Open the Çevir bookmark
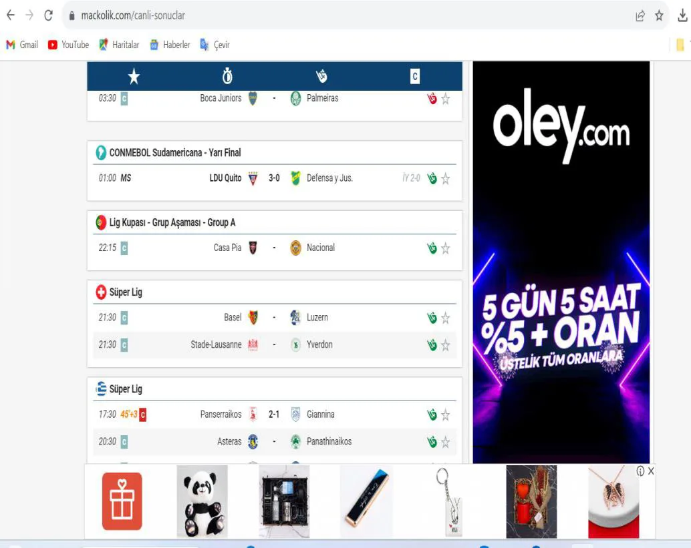This screenshot has width=691, height=548. click(x=215, y=45)
